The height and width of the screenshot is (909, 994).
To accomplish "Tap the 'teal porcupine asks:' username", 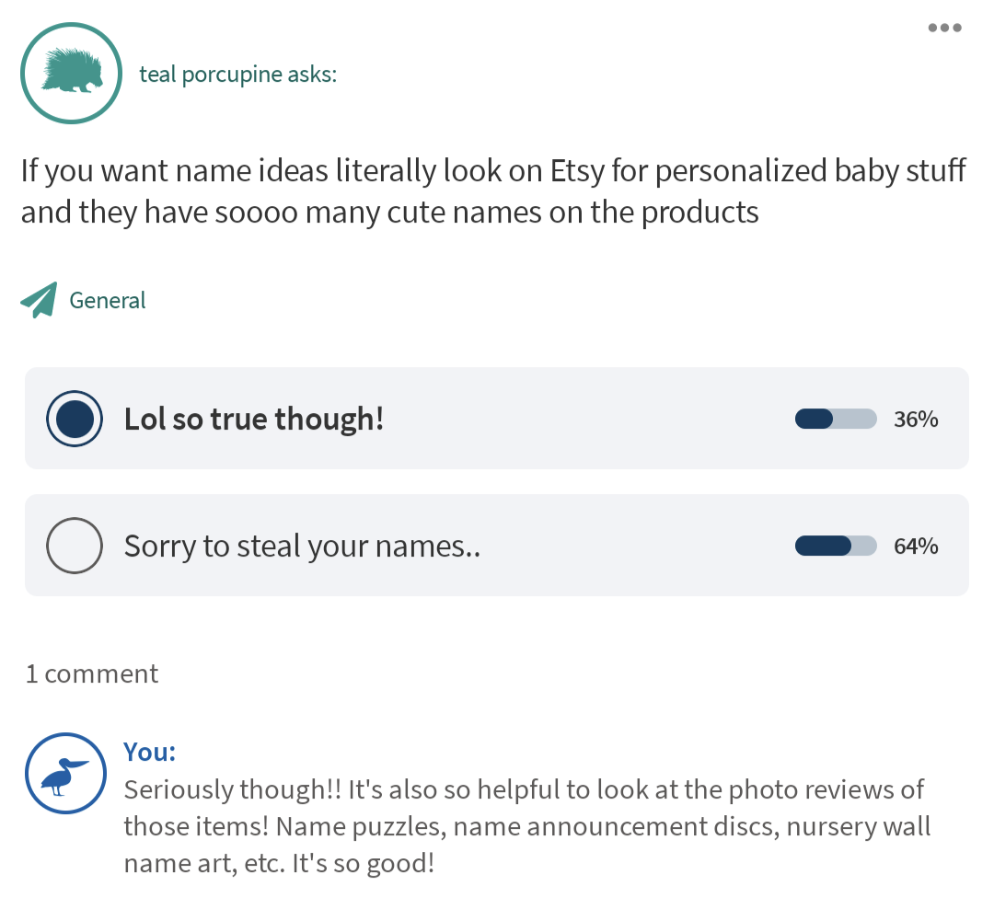I will 237,75.
